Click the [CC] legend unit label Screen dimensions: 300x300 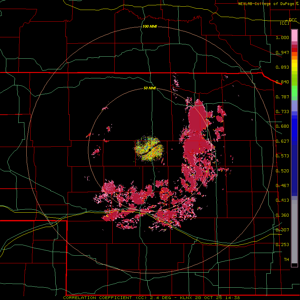pyautogui.click(x=285, y=23)
